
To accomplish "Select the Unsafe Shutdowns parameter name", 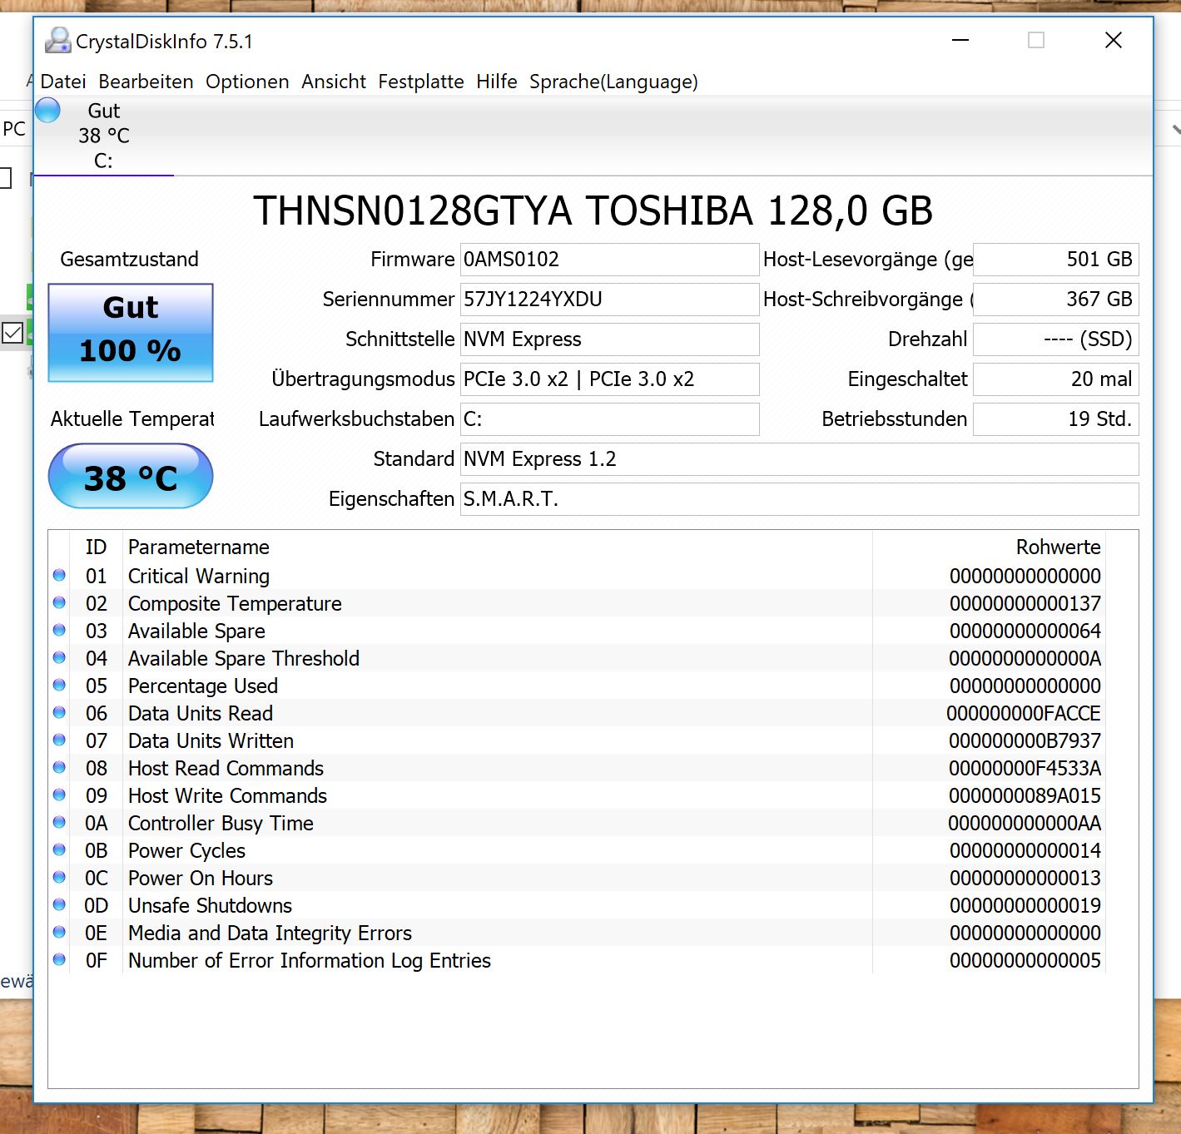I will click(x=211, y=905).
